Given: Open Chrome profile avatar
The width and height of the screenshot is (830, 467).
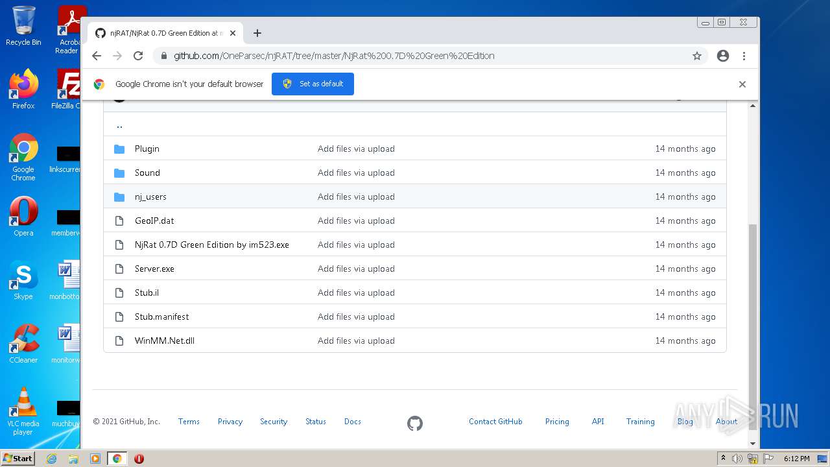Looking at the screenshot, I should pyautogui.click(x=723, y=56).
